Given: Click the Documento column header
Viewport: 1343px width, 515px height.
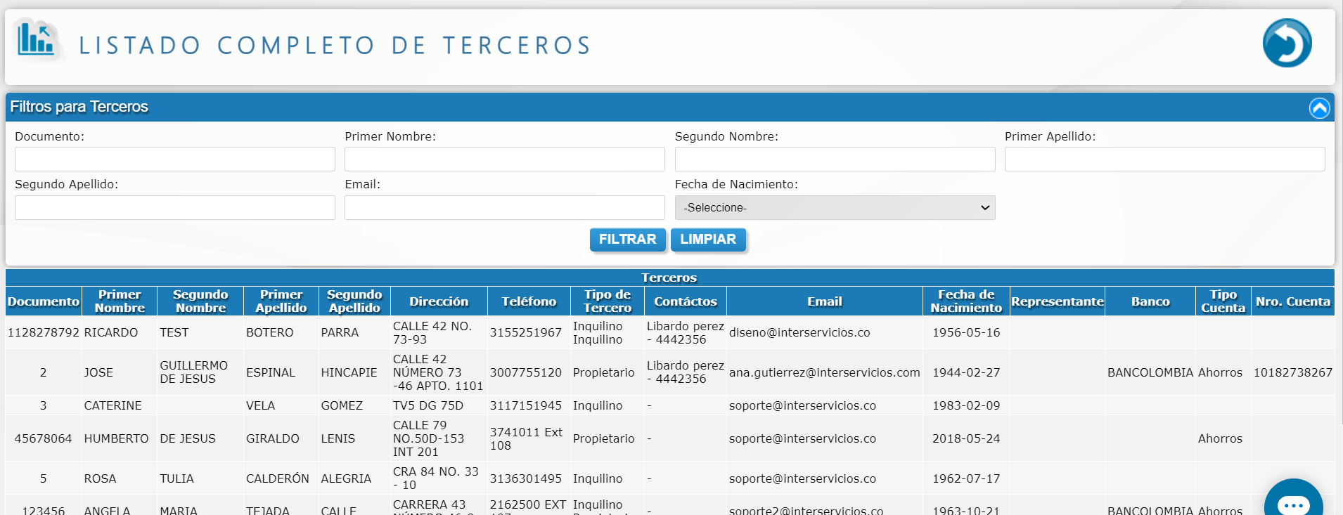Looking at the screenshot, I should [x=44, y=301].
